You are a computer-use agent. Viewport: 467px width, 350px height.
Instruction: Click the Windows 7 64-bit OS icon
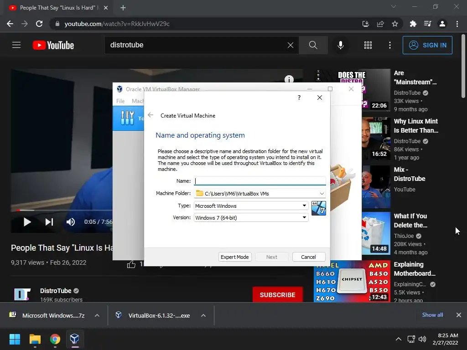point(318,208)
